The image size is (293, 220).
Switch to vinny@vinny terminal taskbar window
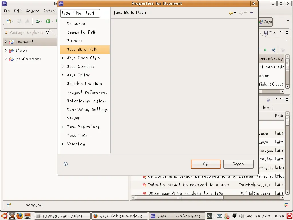(62, 216)
